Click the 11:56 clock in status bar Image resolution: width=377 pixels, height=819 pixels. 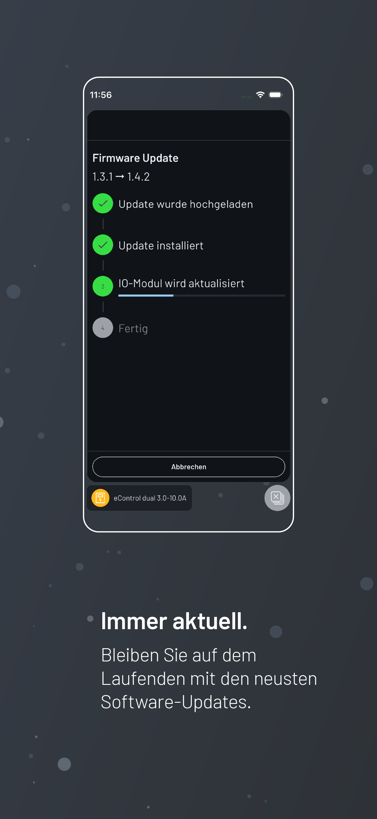click(101, 95)
